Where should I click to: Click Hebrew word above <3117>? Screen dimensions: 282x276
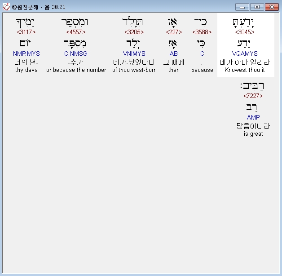25,23
